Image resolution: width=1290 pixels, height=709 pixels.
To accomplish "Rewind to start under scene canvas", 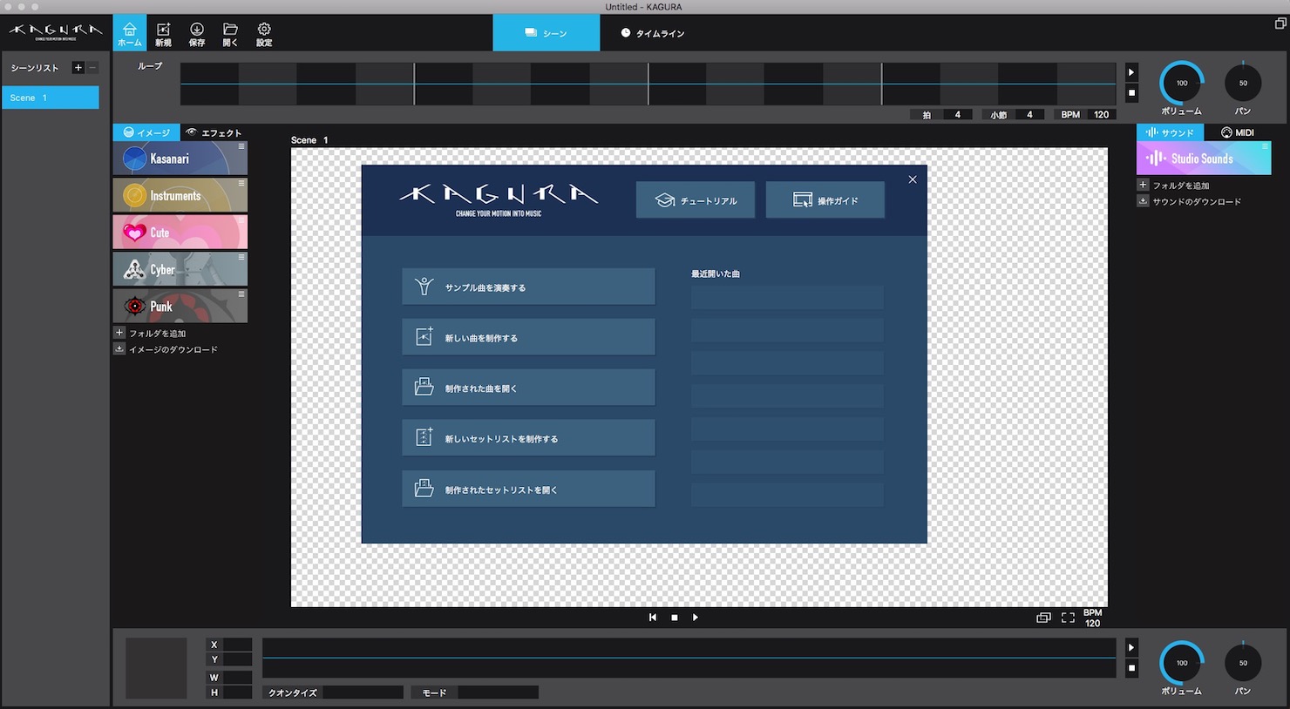I will (x=653, y=618).
